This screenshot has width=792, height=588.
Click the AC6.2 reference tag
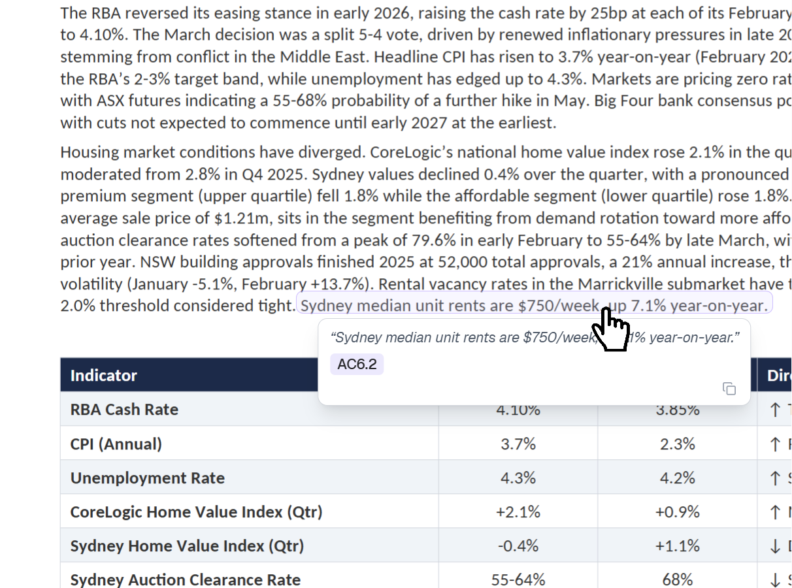click(357, 365)
